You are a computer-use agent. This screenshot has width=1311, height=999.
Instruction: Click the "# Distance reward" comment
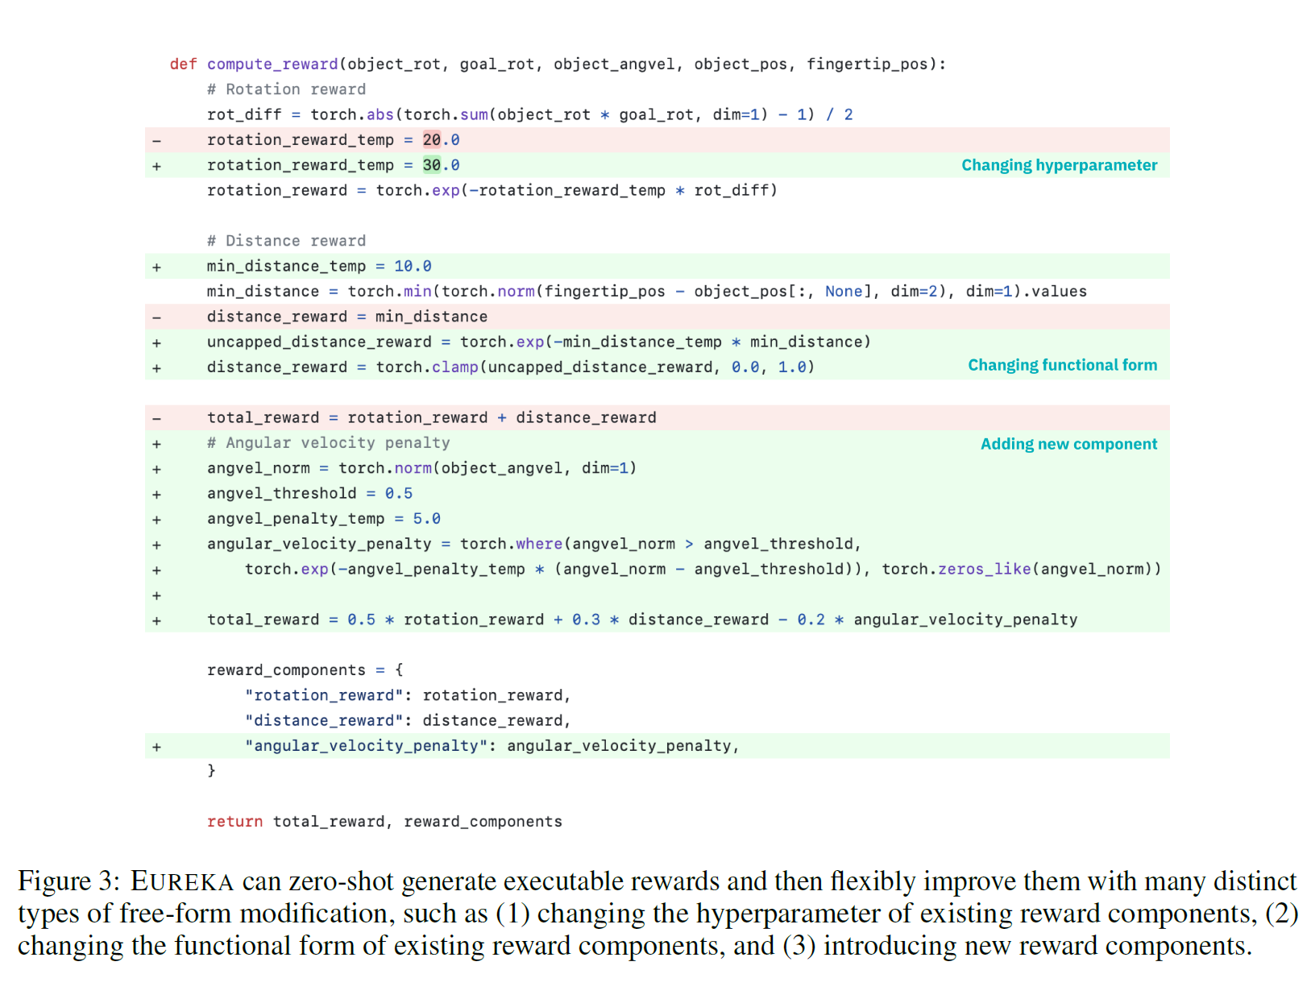pos(286,241)
